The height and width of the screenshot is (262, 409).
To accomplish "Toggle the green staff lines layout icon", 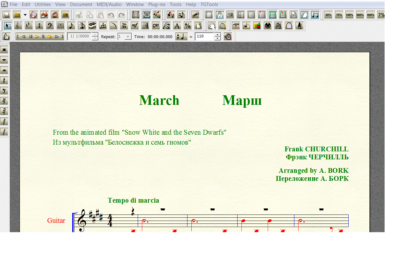I will [273, 14].
